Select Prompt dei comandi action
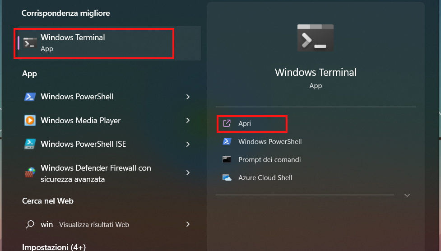The image size is (441, 251). (x=269, y=160)
